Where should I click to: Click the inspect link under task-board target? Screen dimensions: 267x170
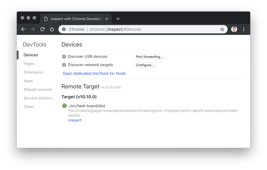75,120
